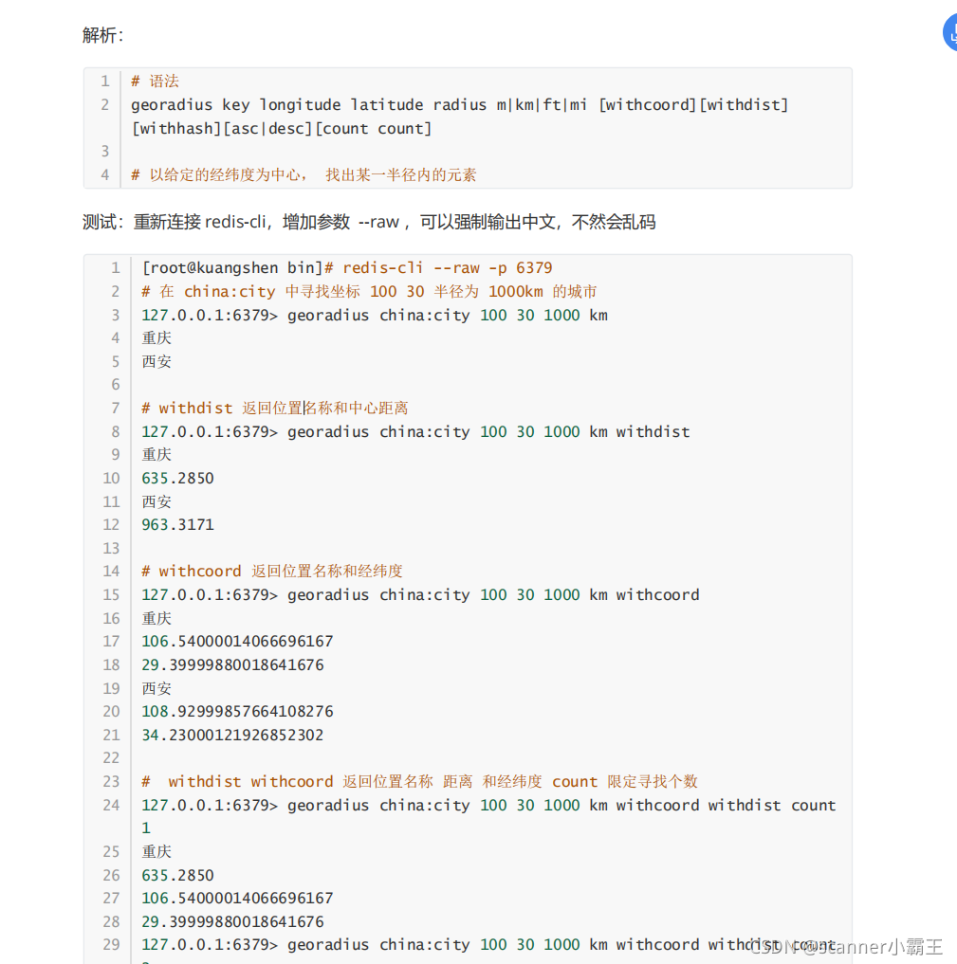Viewport: 957px width, 964px height.
Task: Select the comment "在 china:city 中寻找坐标" on line 2
Action: click(369, 291)
